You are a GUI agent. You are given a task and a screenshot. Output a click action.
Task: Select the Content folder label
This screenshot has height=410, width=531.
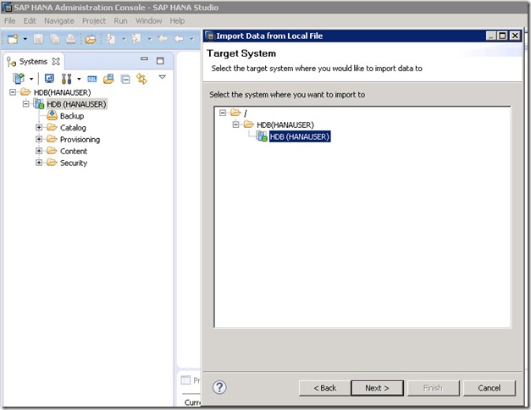coord(74,151)
